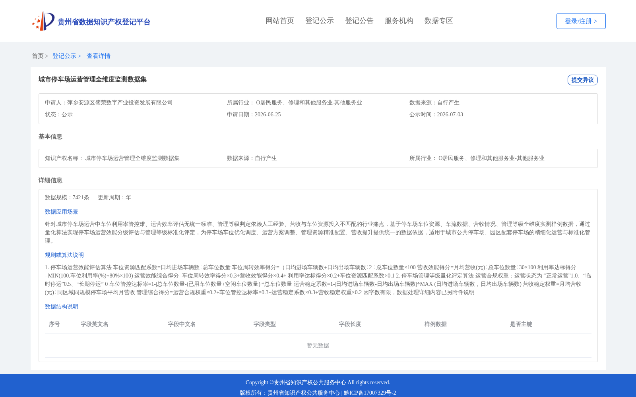
Task: Click the platform logo icon
Action: (x=43, y=21)
